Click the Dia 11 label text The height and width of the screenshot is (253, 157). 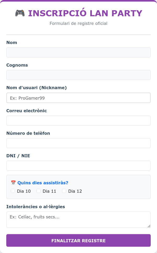coord(49,191)
